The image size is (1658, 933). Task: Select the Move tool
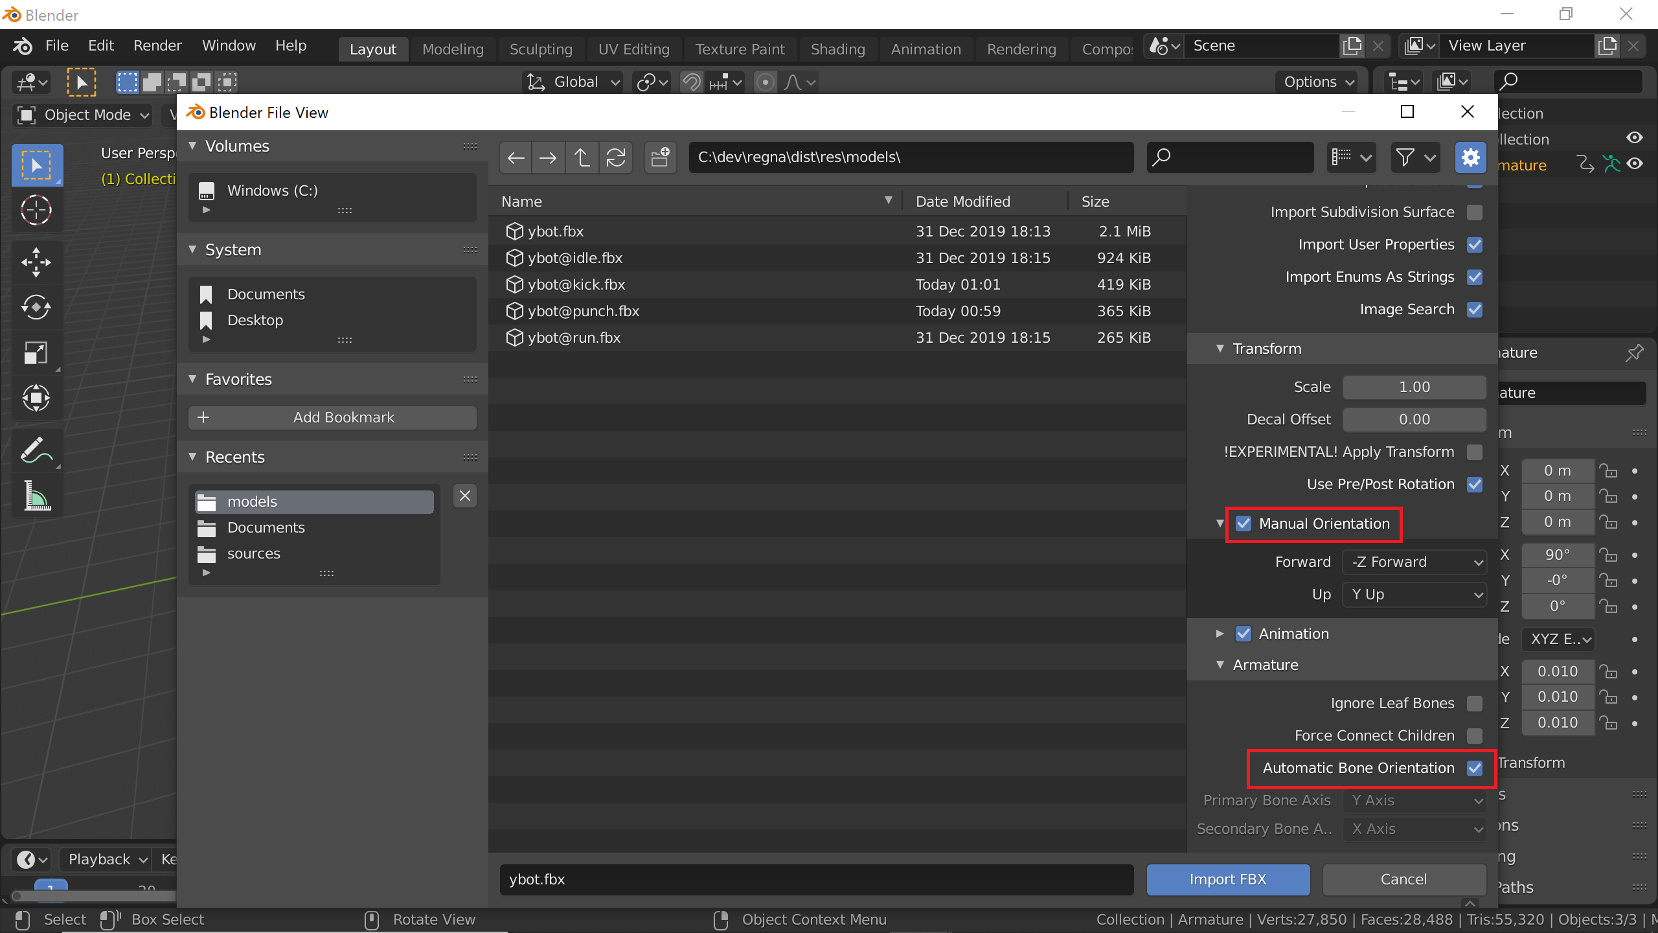(x=36, y=262)
